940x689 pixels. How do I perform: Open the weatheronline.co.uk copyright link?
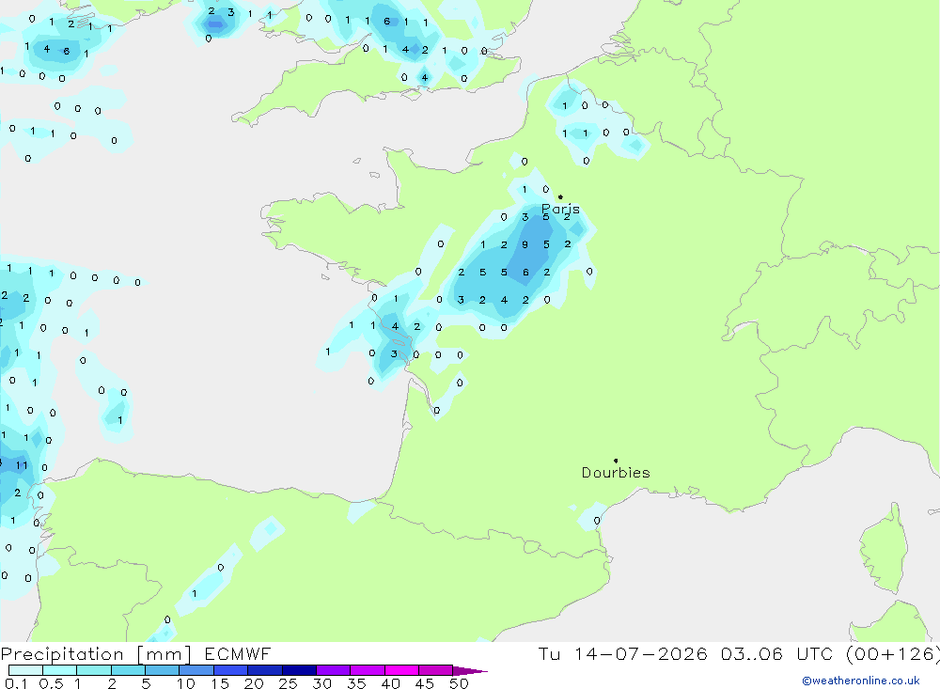861,681
